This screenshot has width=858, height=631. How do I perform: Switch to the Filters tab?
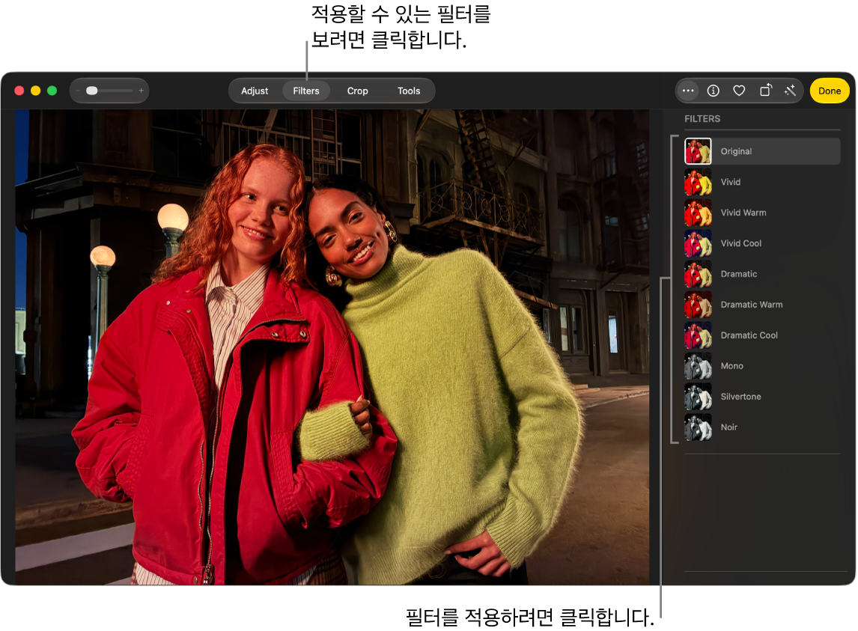pyautogui.click(x=306, y=91)
